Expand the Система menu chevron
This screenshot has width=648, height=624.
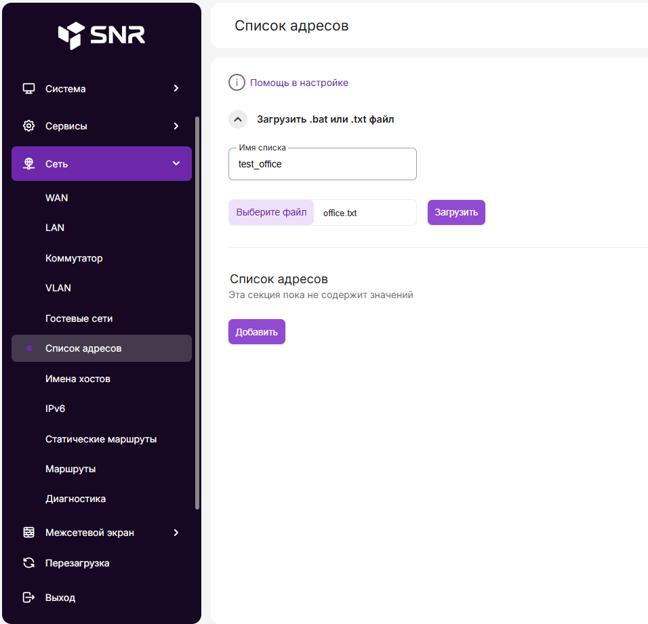coord(176,89)
